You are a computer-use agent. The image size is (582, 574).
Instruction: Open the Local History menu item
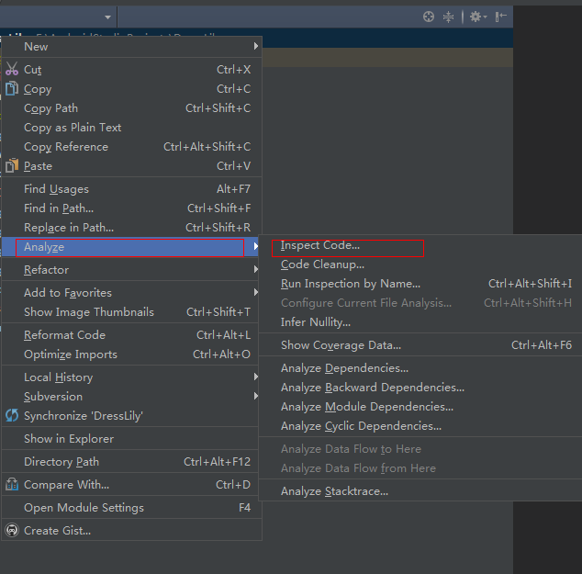[132, 377]
